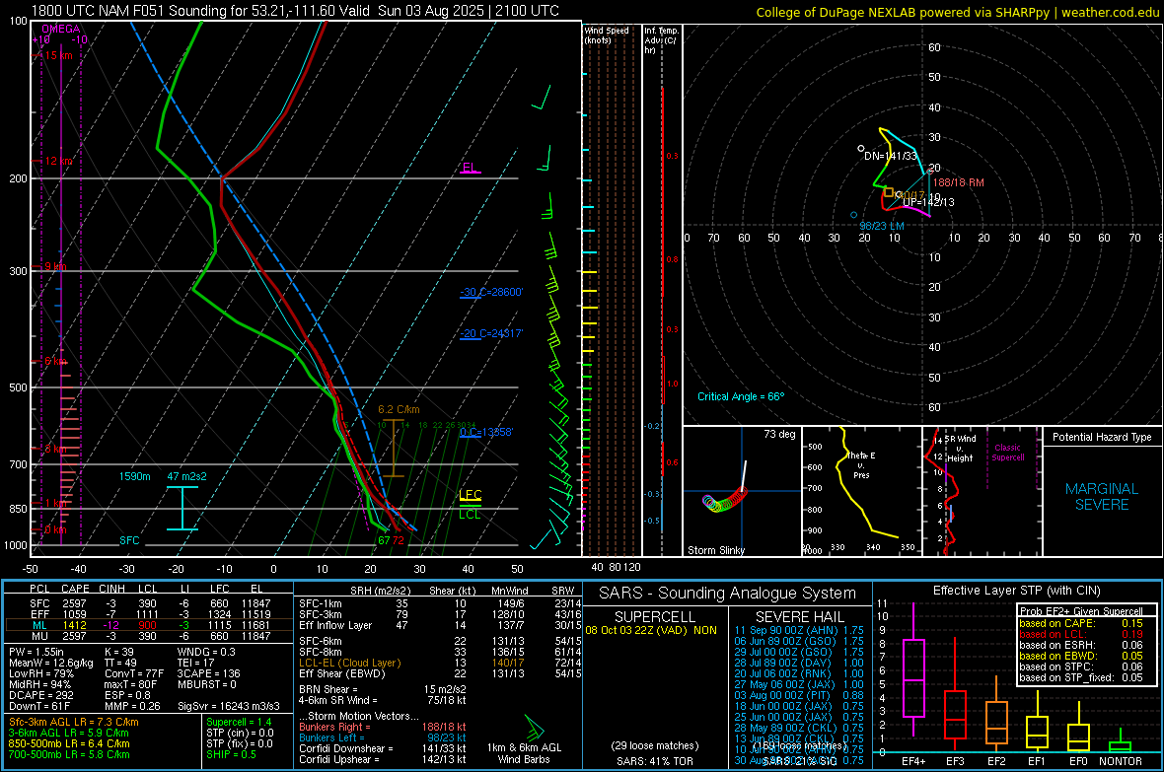
Task: Click the Sfc-3km AGL LR = 7.3 C/km line
Action: (74, 722)
